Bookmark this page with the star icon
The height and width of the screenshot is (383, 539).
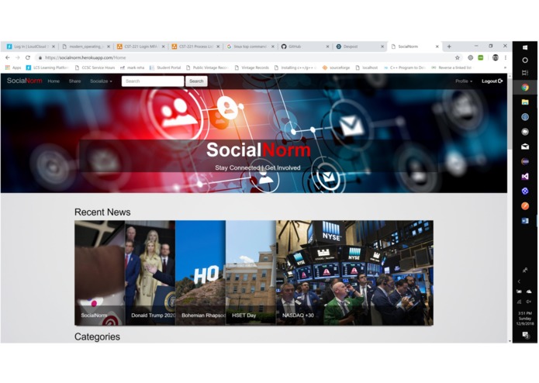click(458, 57)
